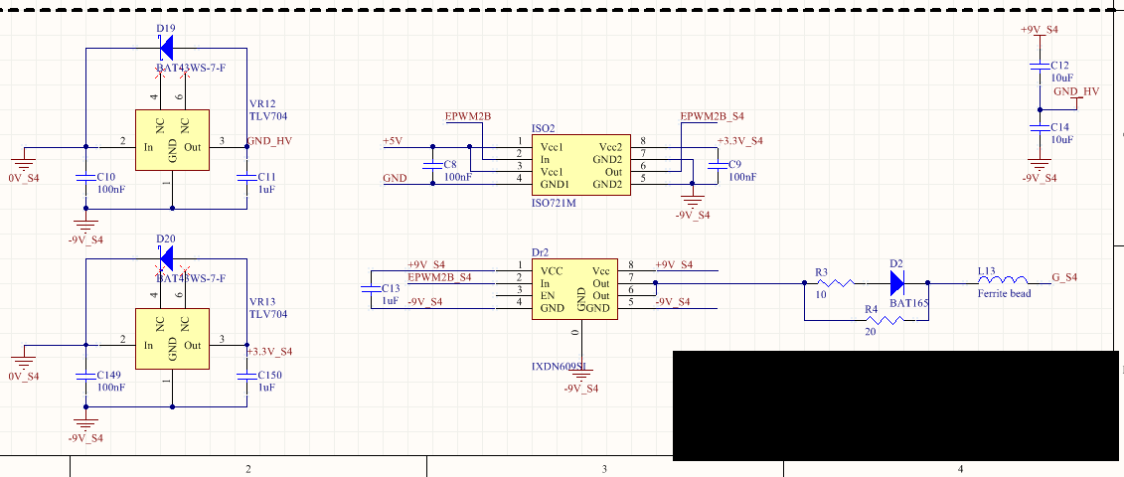Image resolution: width=1124 pixels, height=477 pixels.
Task: Select capacitor C14 symbol
Action: coord(1041,127)
